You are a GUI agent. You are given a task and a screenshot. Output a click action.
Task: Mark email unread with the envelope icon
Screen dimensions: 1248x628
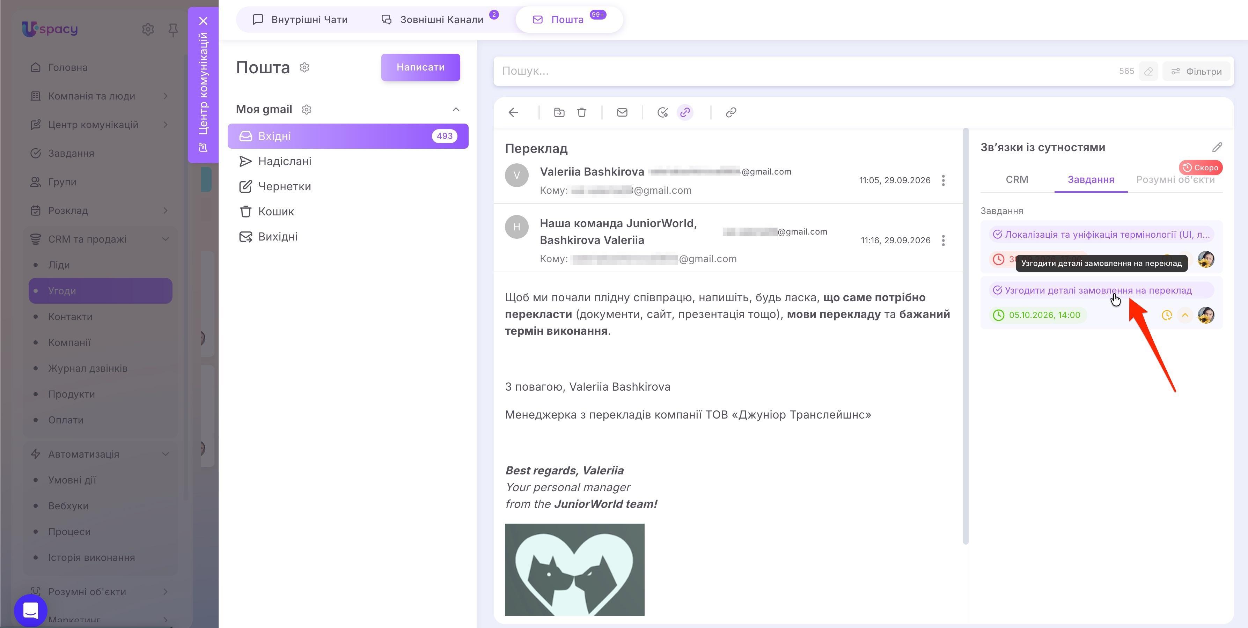coord(622,112)
